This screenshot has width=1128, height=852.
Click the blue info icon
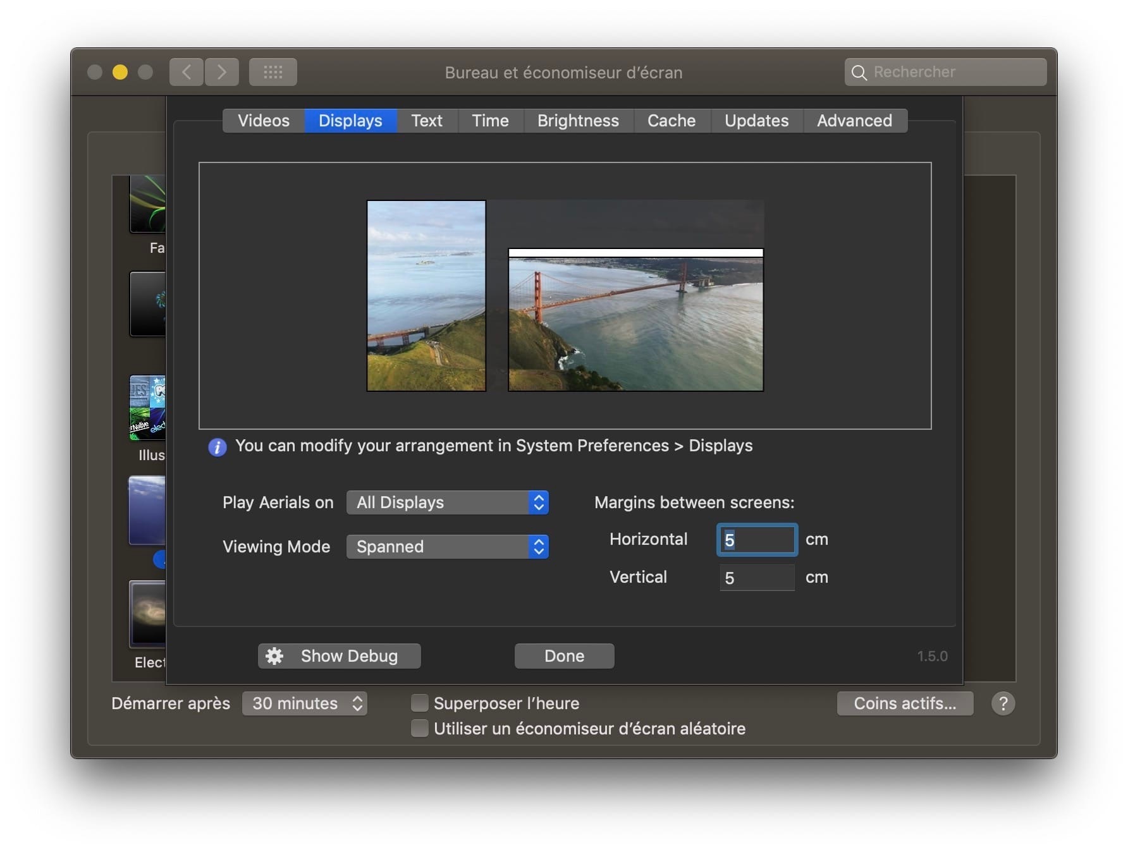[x=217, y=447]
